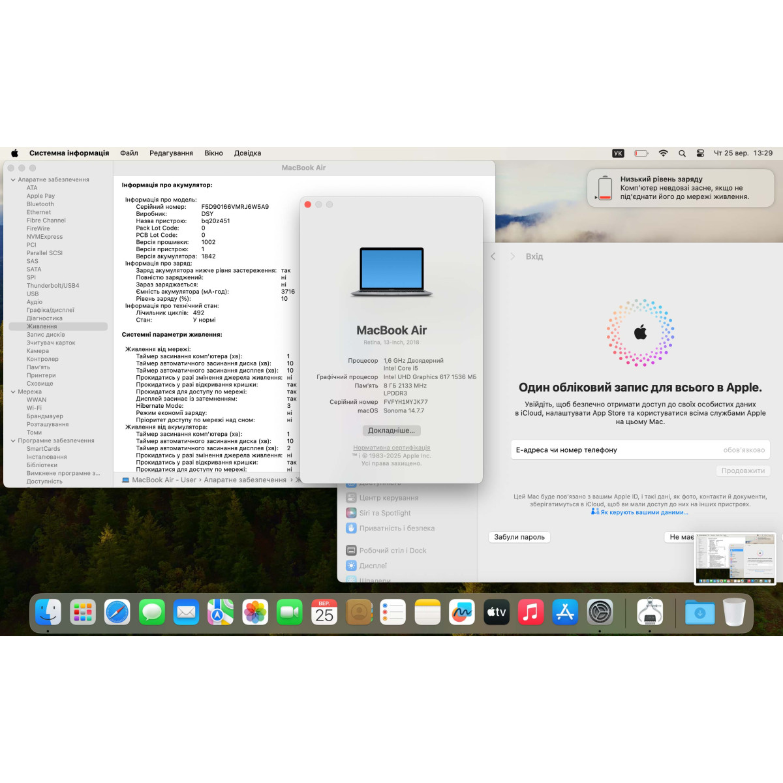This screenshot has width=783, height=783.
Task: Open screenshot preview thumbnail
Action: point(735,558)
